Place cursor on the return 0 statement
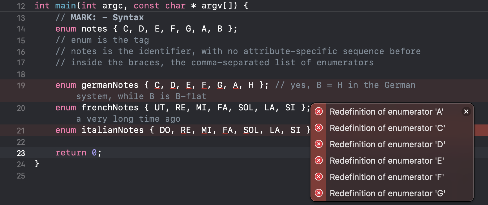This screenshot has height=205, width=488. point(78,153)
